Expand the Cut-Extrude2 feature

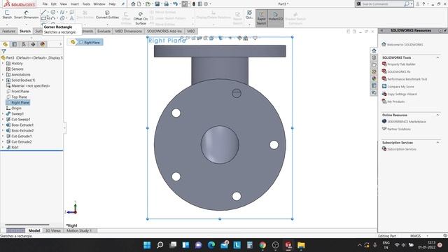tap(3, 141)
